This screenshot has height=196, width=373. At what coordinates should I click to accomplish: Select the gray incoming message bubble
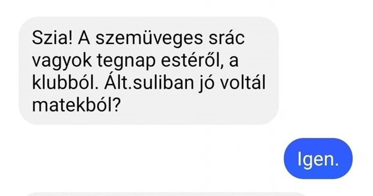pyautogui.click(x=149, y=71)
